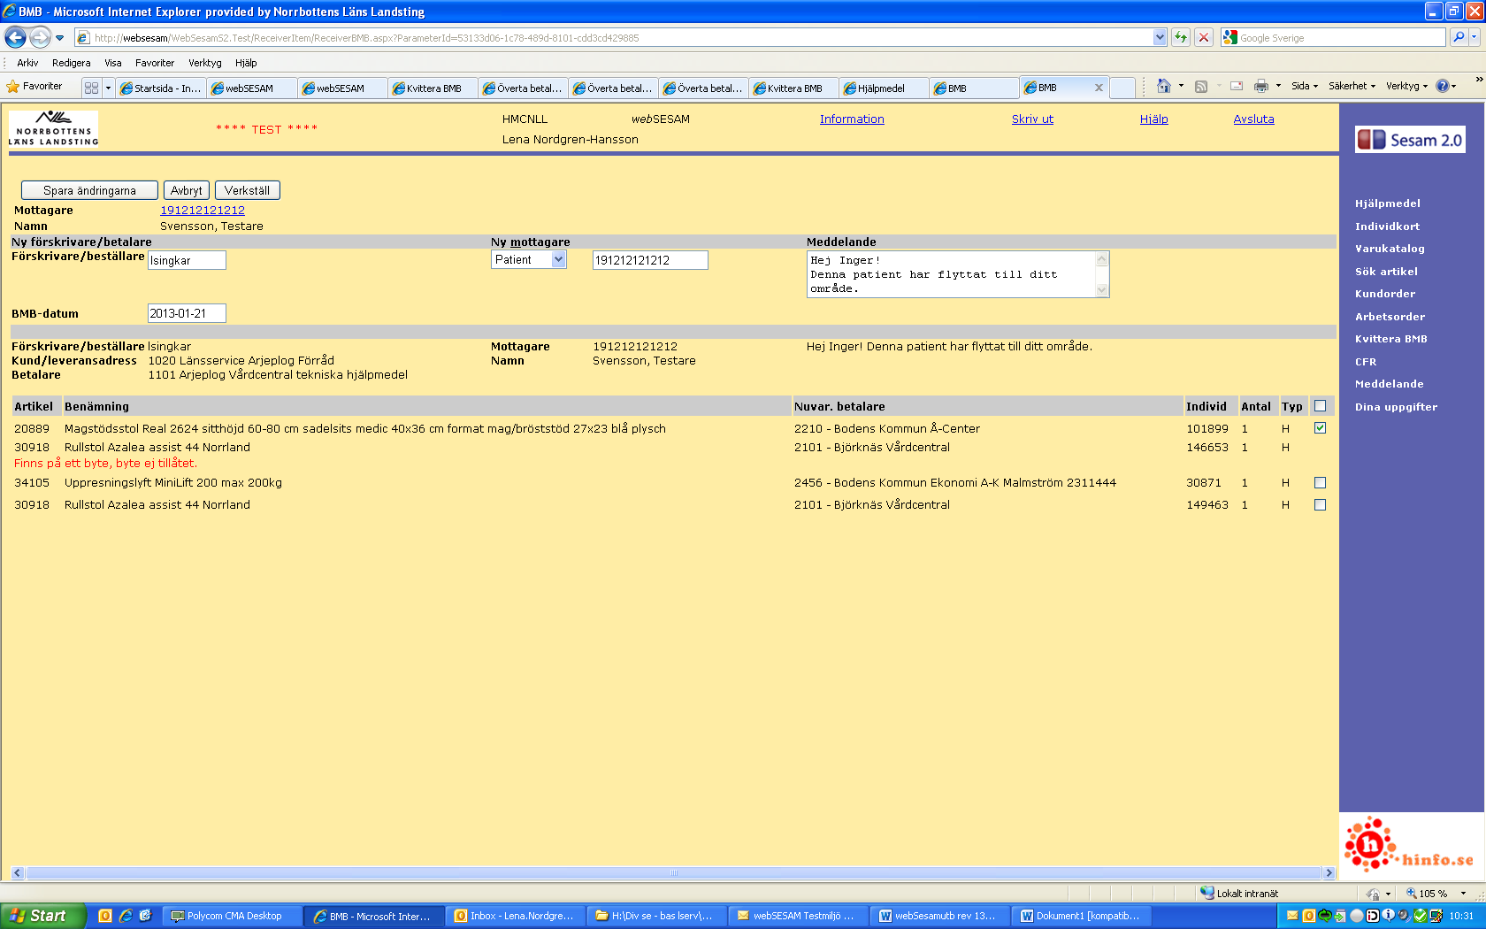Image resolution: width=1486 pixels, height=929 pixels.
Task: Click the RSS feeds icon
Action: 1200,86
